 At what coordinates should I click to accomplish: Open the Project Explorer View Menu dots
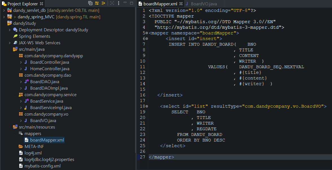[119, 3]
